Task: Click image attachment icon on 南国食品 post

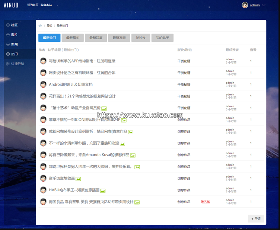Action: point(137,202)
